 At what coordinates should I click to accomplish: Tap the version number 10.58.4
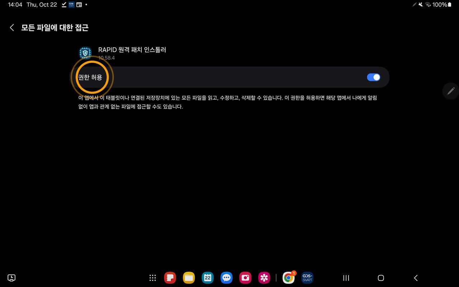coord(107,58)
